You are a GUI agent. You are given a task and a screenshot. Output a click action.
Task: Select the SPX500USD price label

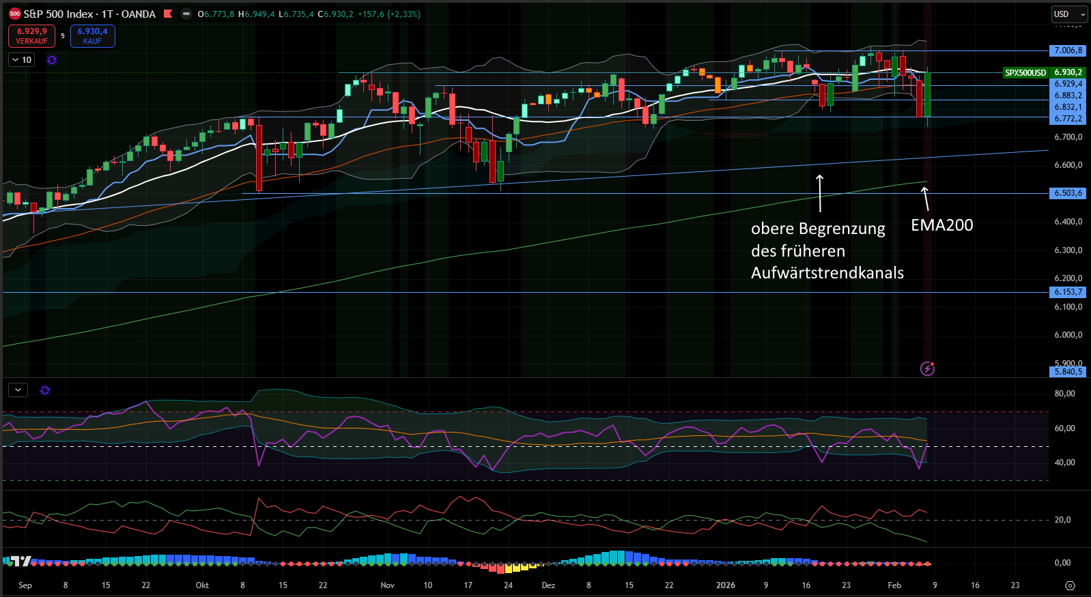tap(1025, 72)
